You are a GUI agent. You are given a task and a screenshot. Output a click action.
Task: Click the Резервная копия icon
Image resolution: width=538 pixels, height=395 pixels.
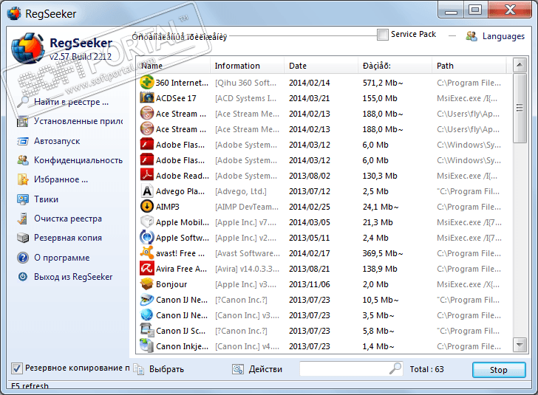23,238
